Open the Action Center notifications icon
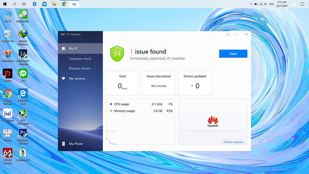The width and height of the screenshot is (309, 174). click(302, 4)
